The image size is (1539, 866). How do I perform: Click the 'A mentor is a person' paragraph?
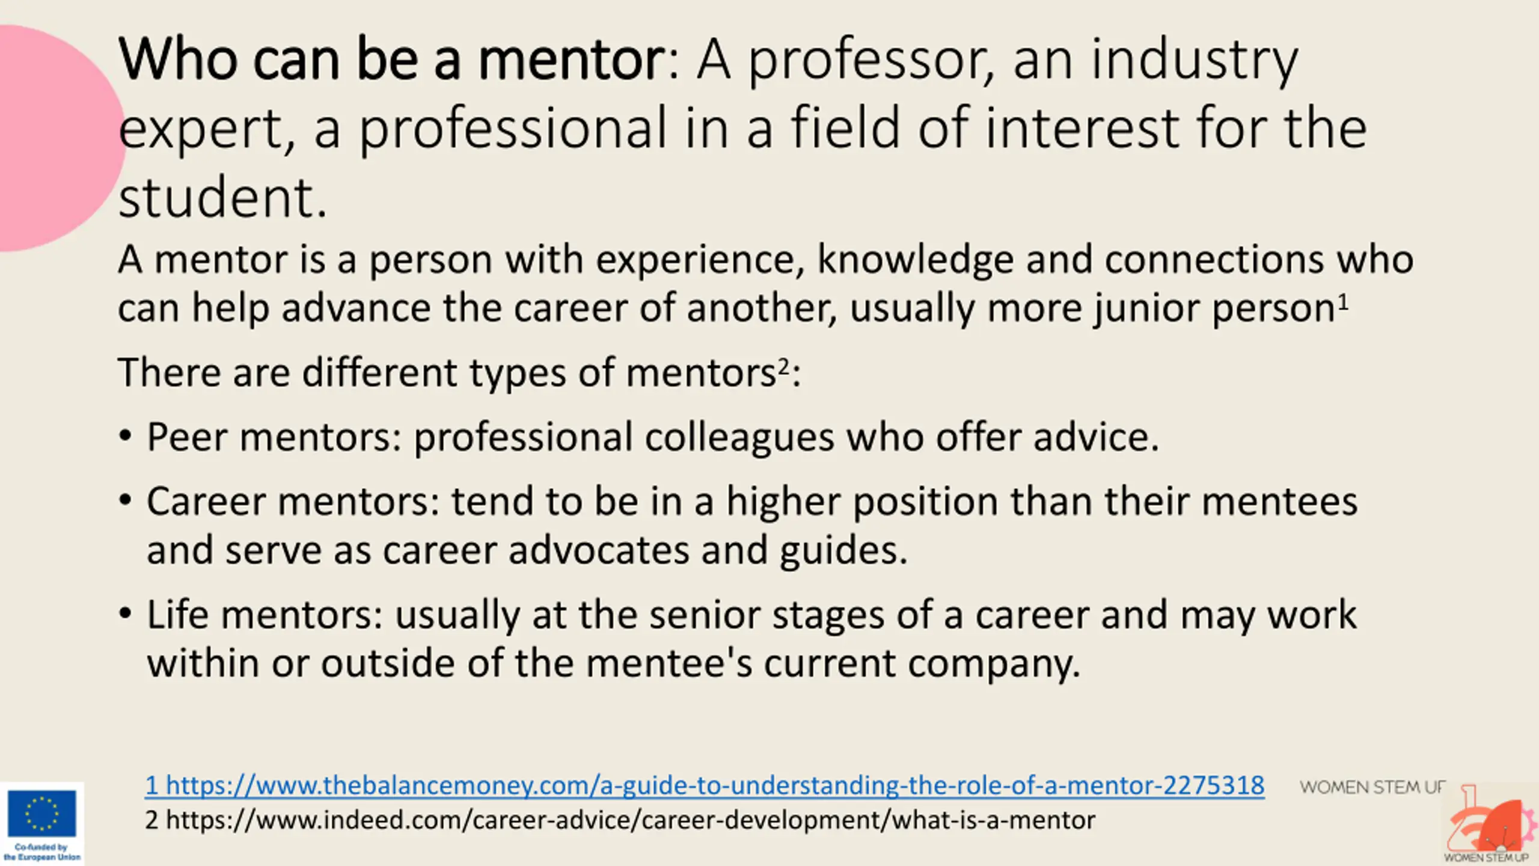click(x=765, y=284)
